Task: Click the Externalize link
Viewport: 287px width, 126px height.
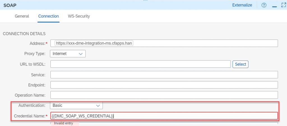Action: 242,5
